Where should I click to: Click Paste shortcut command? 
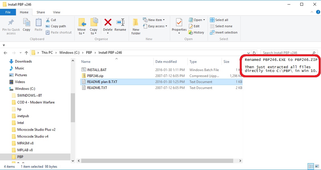[59, 32]
